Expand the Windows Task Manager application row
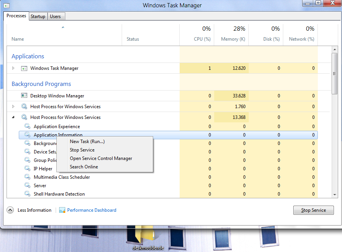The height and width of the screenshot is (252, 342). 13,68
